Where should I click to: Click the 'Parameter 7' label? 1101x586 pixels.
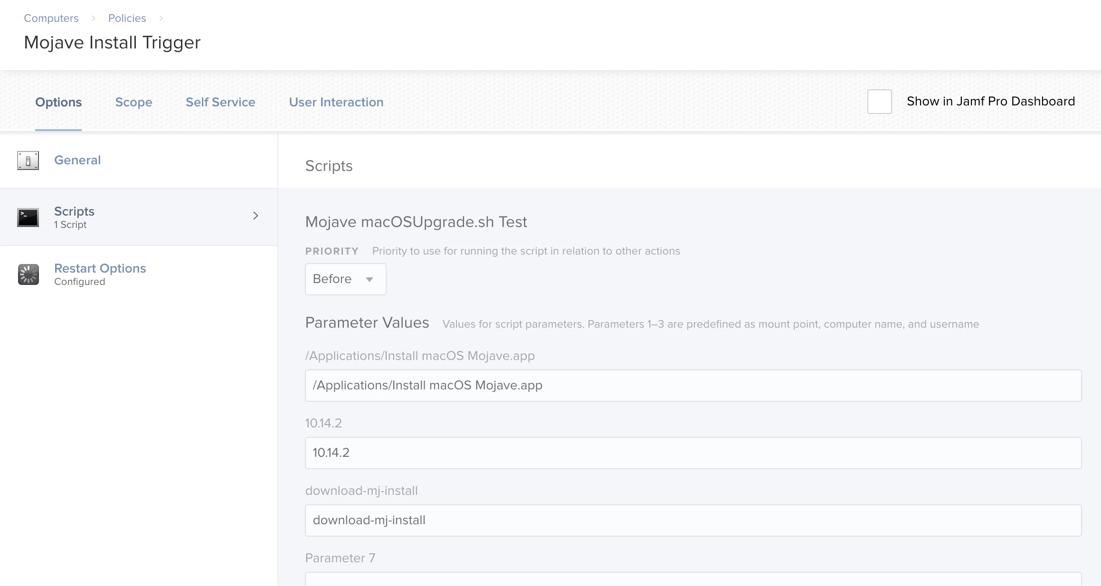[340, 558]
